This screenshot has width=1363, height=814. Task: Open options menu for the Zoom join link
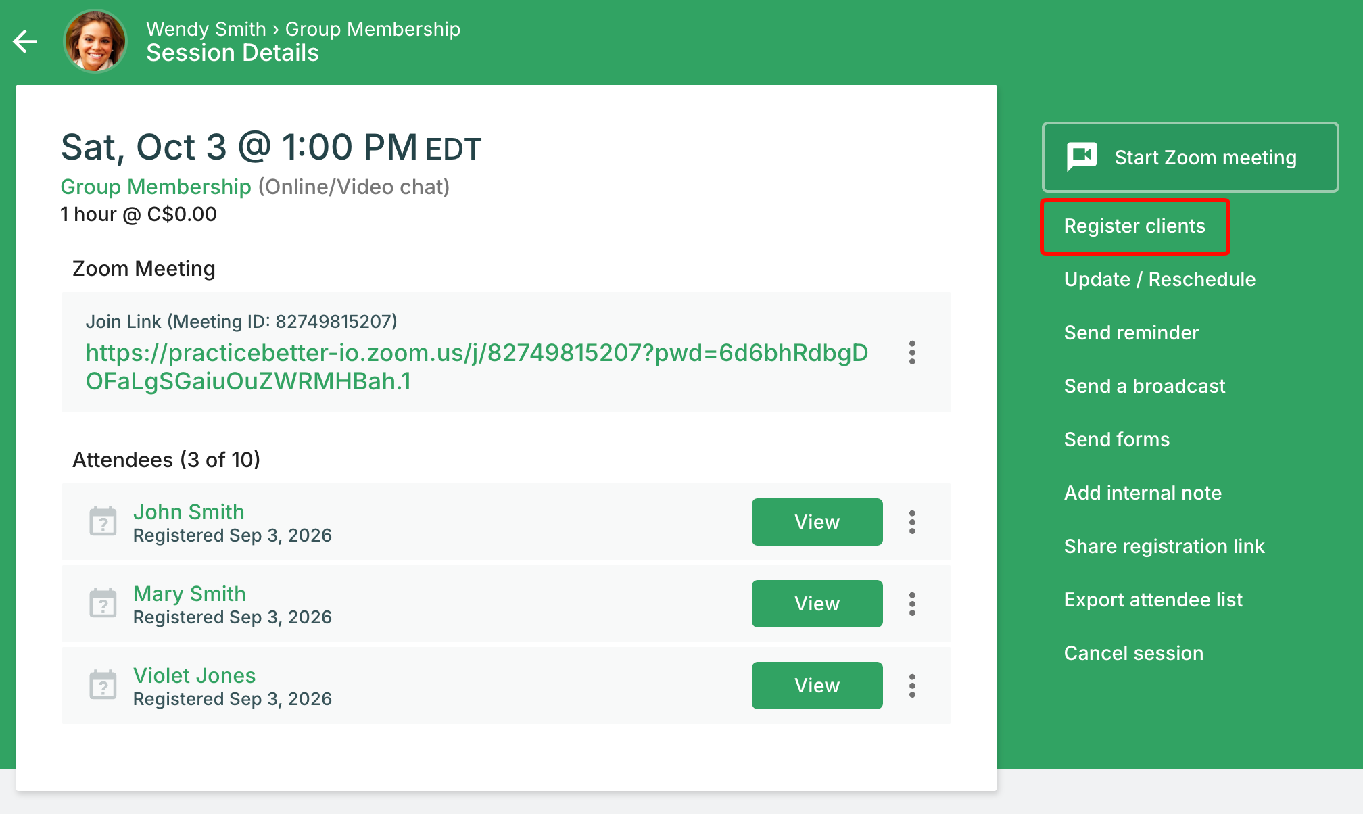pos(912,353)
